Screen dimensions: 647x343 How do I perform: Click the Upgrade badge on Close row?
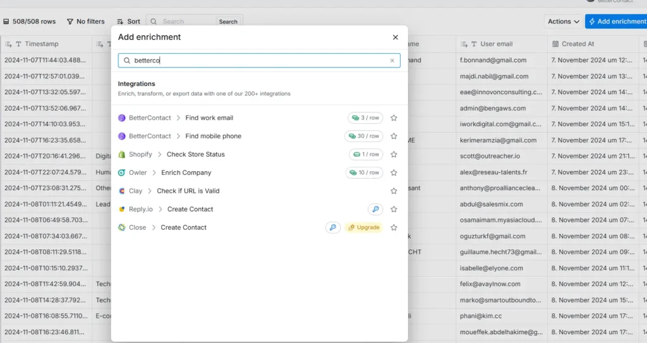pos(363,227)
